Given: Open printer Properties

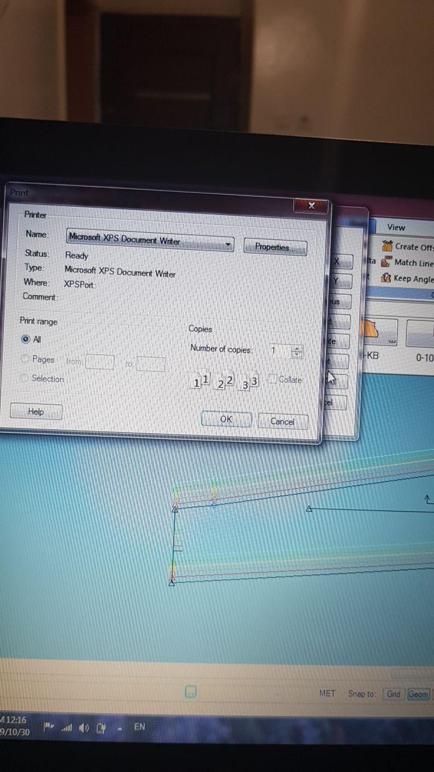Looking at the screenshot, I should coord(275,247).
